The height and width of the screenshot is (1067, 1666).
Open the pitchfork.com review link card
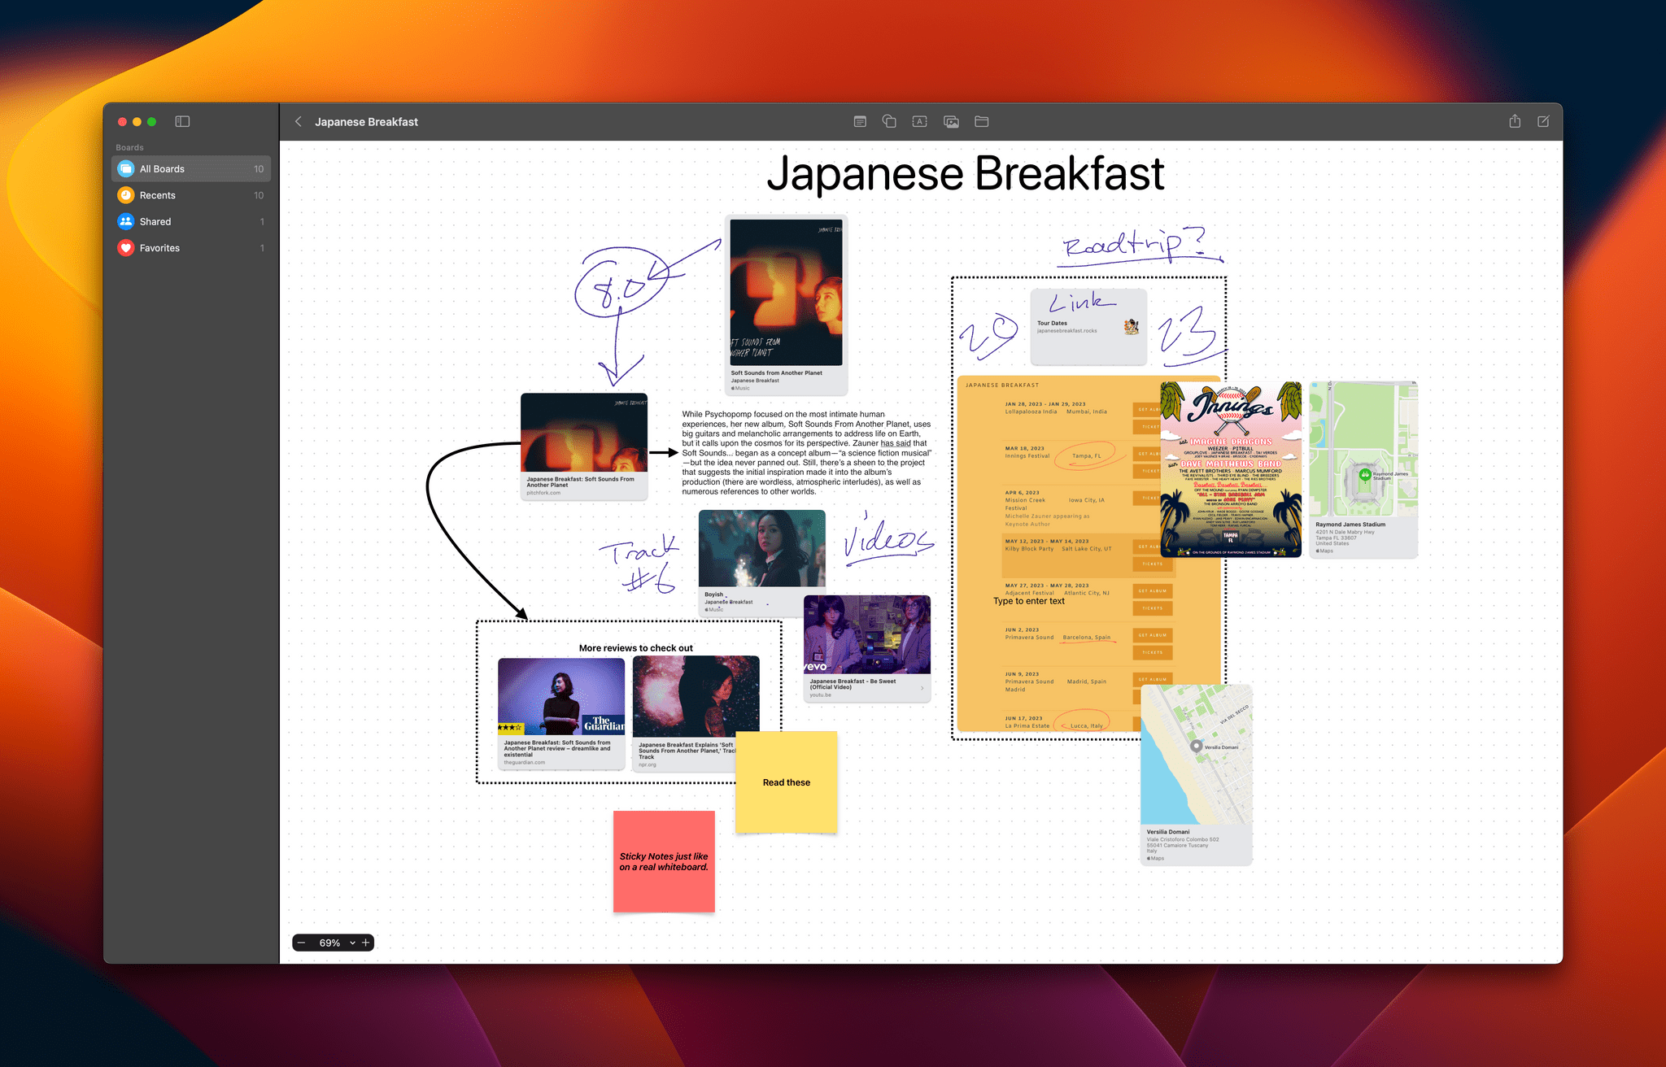coord(584,446)
